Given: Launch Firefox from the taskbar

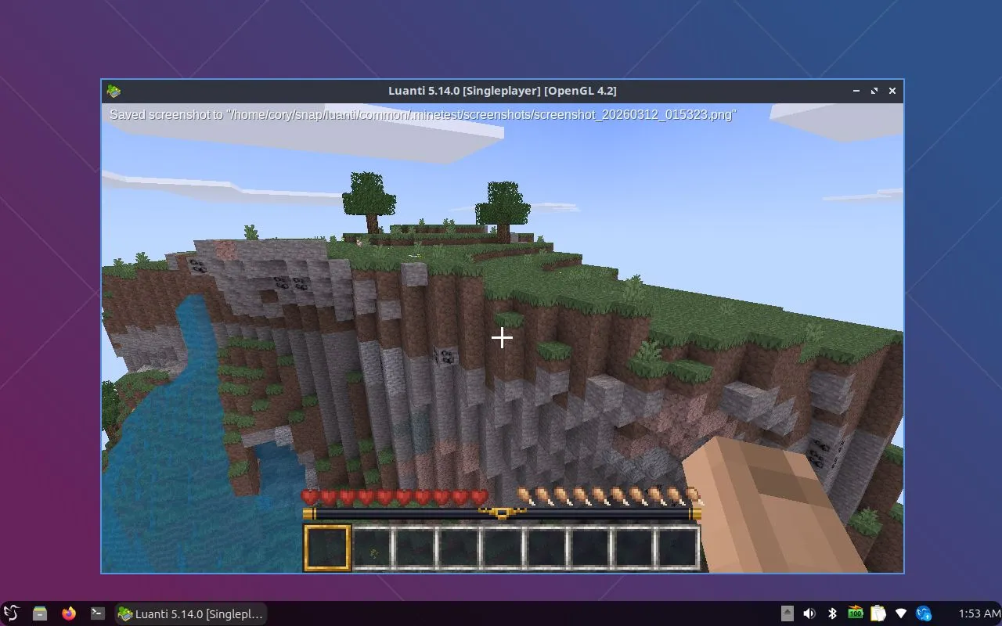Looking at the screenshot, I should click(x=69, y=613).
